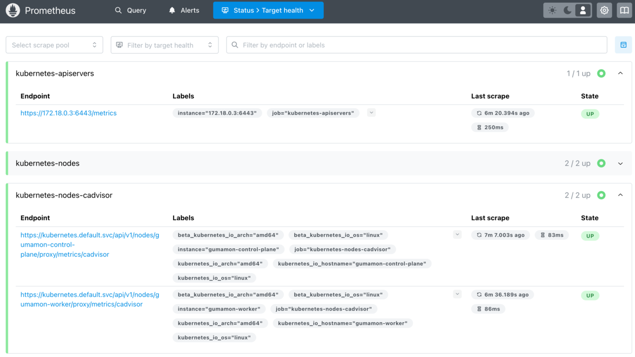
Task: Open documentation book icon
Action: coord(624,11)
